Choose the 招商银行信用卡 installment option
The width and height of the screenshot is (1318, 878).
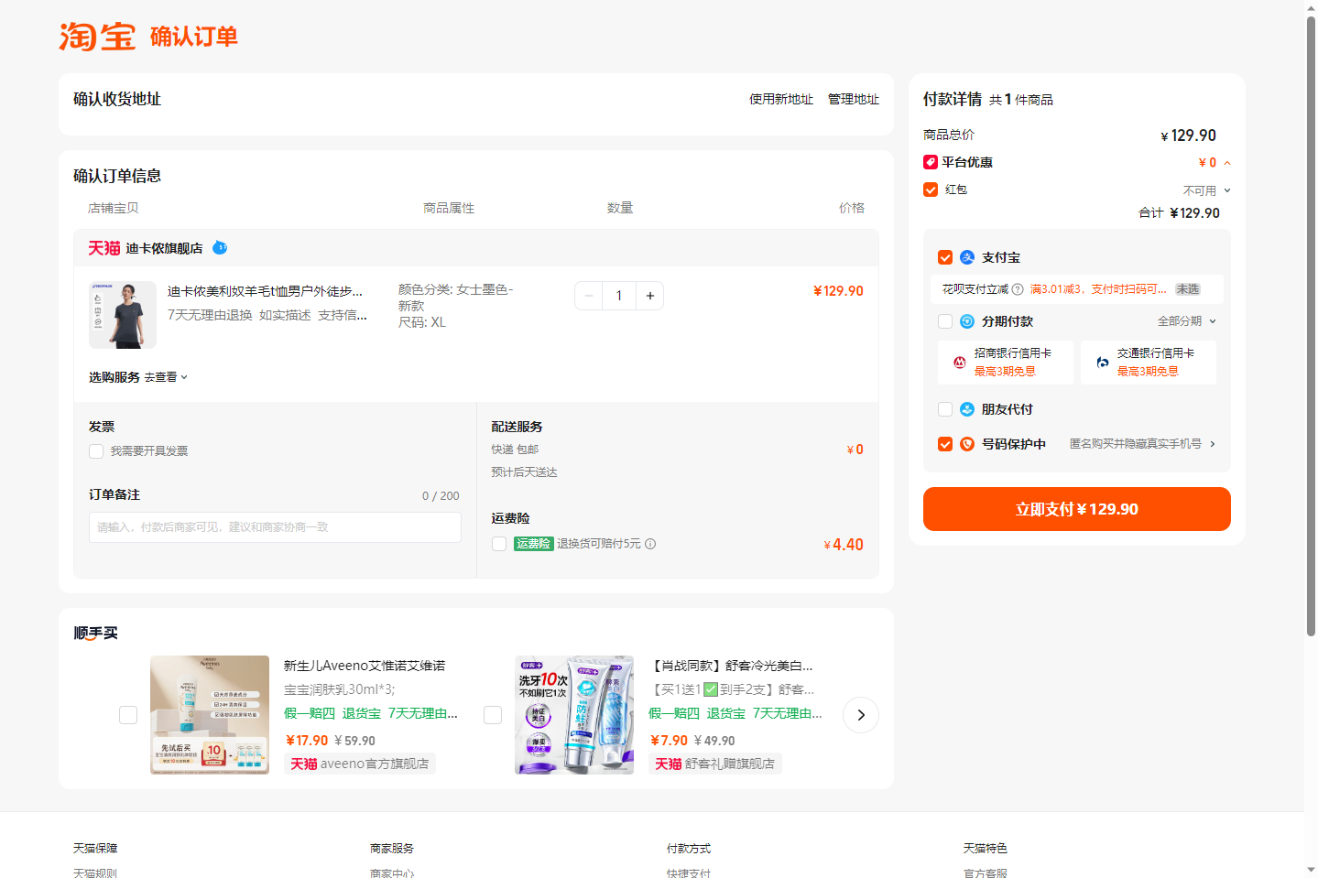click(1006, 363)
